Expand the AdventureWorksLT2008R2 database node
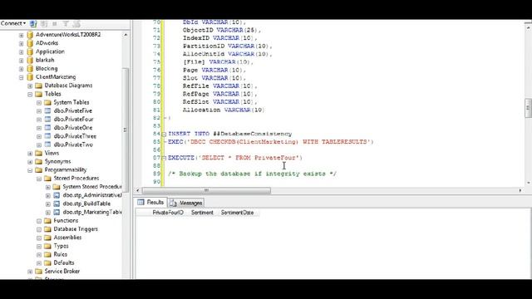The height and width of the screenshot is (299, 532). [x=21, y=35]
